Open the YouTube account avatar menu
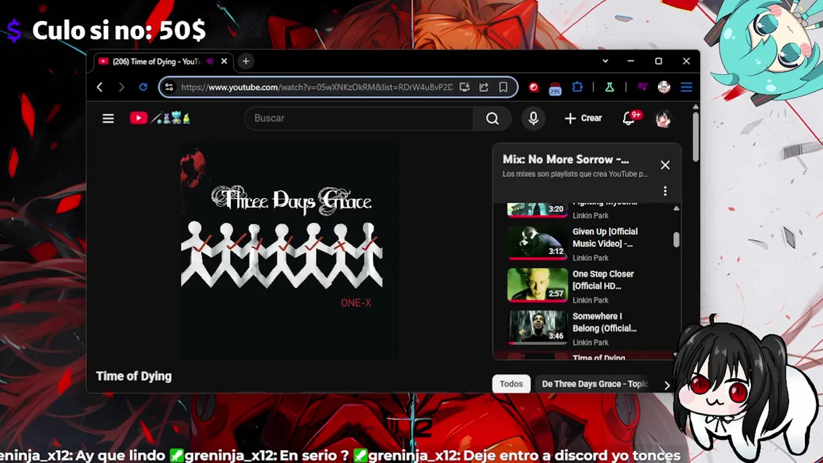 coord(663,118)
